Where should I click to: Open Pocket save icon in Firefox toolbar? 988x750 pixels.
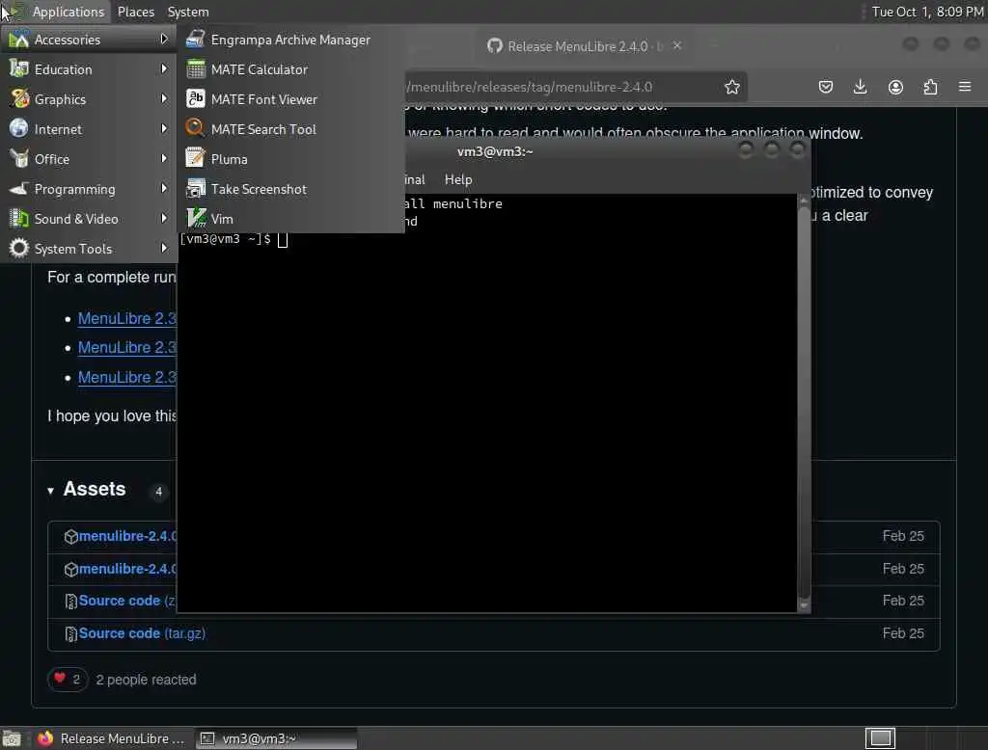826,87
